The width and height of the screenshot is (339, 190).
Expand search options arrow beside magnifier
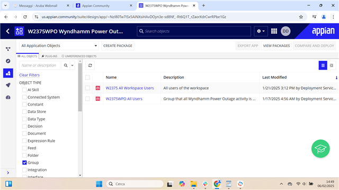72,65
